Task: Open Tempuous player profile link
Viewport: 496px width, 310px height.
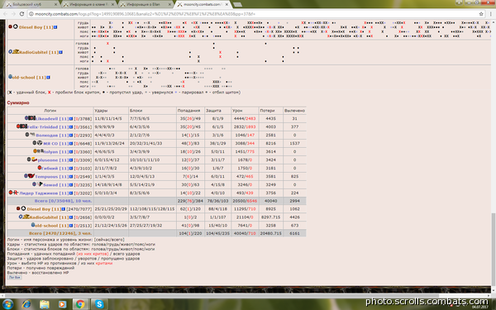Action: coord(46,177)
